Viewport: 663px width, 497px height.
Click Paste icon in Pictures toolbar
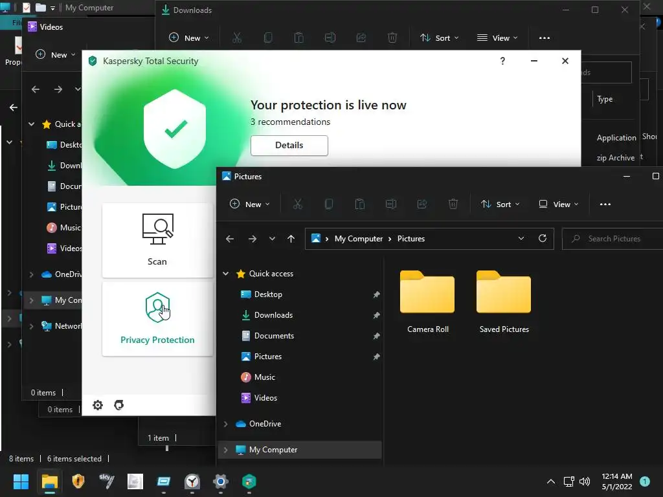pos(360,204)
